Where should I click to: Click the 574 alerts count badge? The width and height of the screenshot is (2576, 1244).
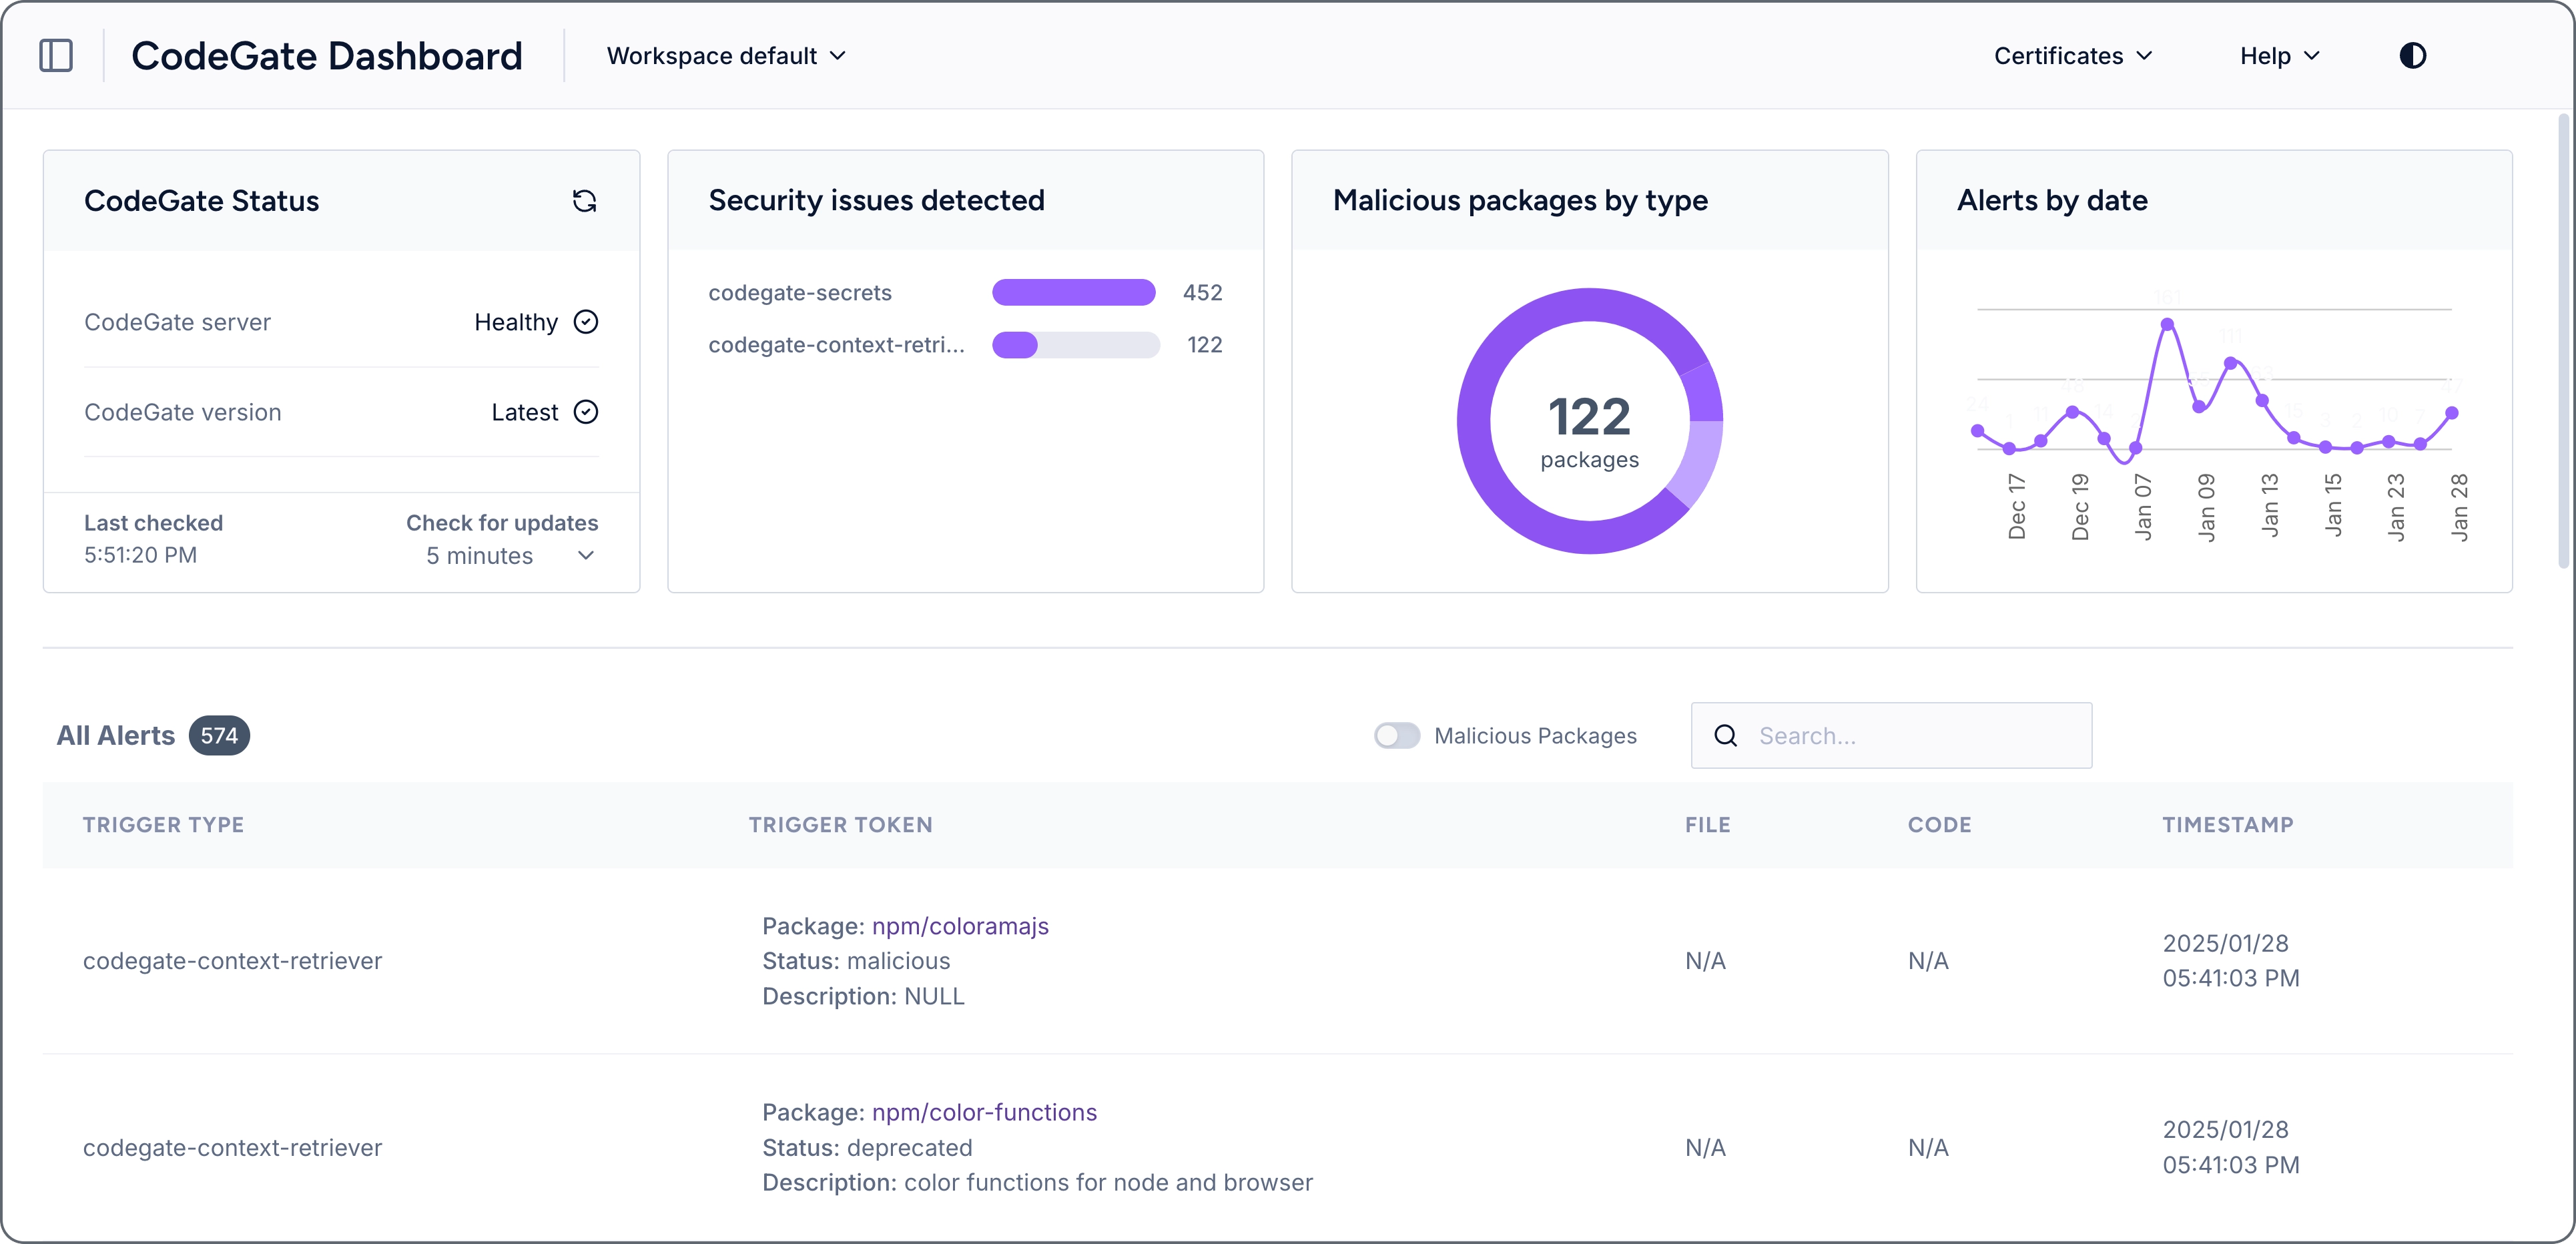pyautogui.click(x=219, y=736)
